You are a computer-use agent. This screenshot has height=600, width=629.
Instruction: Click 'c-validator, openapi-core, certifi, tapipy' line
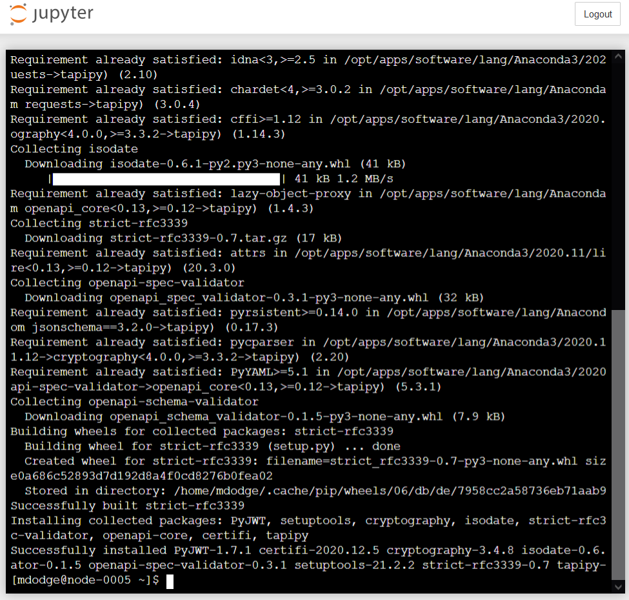[x=159, y=535]
